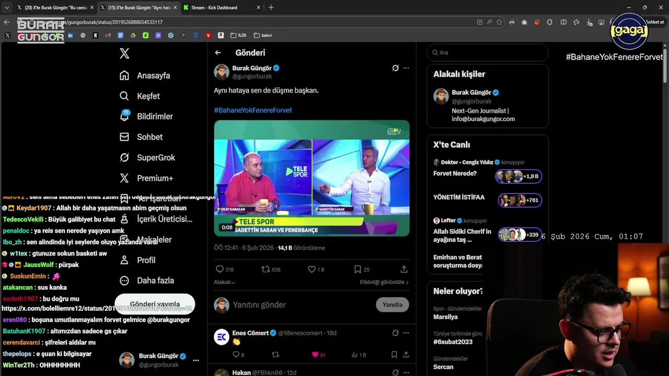Open Anasayfa home in sidebar
This screenshot has width=669, height=376.
coord(145,76)
